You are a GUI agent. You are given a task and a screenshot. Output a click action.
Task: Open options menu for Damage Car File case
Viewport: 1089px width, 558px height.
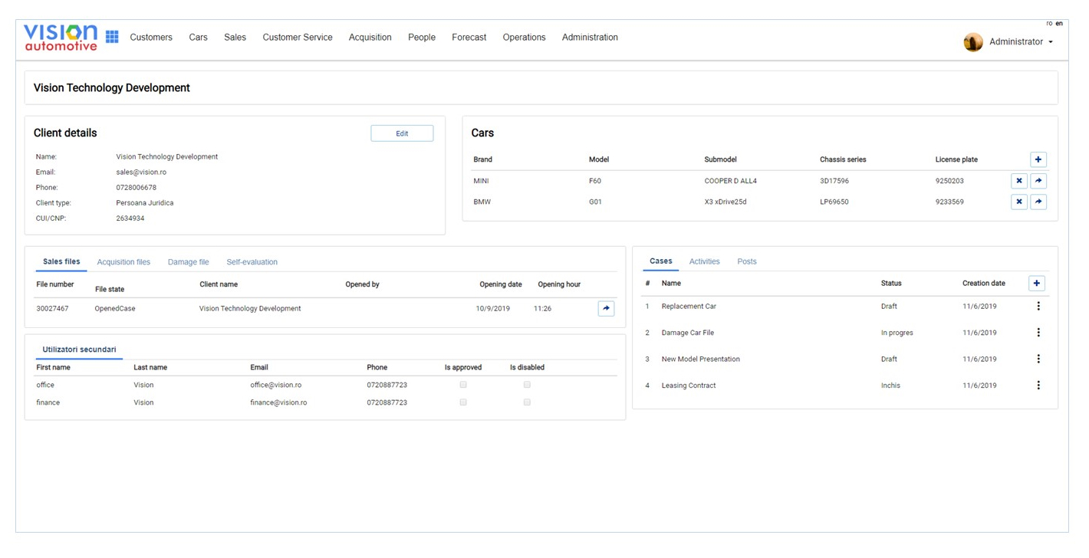coord(1038,333)
